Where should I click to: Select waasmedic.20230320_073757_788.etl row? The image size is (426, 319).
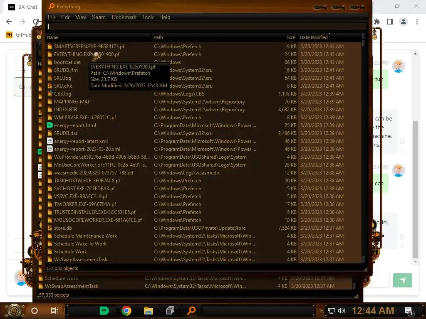coord(204,172)
